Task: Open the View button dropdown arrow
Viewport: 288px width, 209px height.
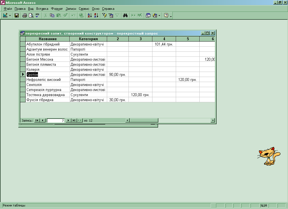Action: (x=10, y=16)
